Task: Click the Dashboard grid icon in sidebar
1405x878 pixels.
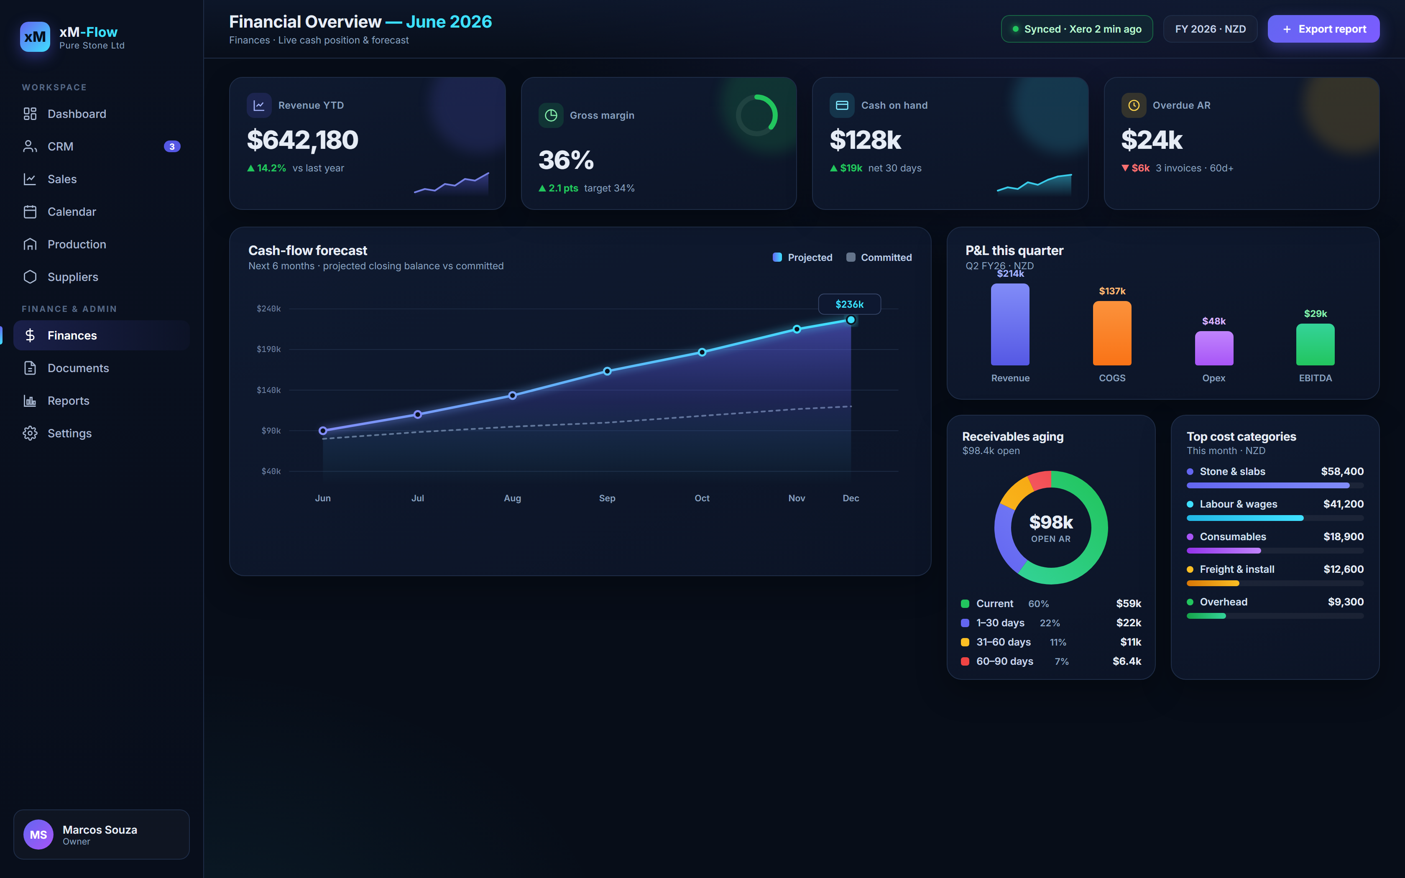Action: point(30,114)
